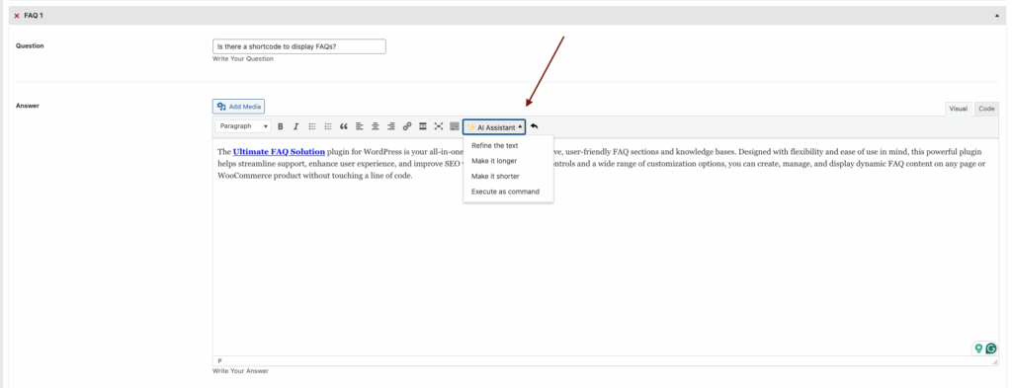Open the Paragraph format dropdown

243,126
